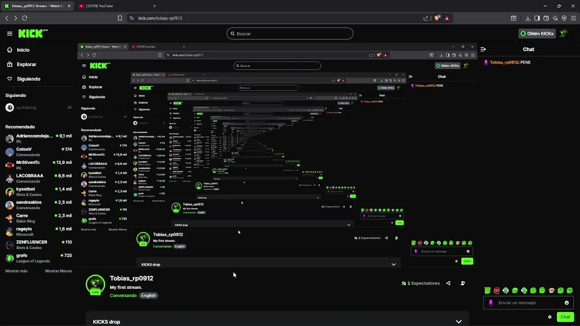
Task: Click the Tobias_rp0912 streamer avatar
Action: click(x=95, y=284)
